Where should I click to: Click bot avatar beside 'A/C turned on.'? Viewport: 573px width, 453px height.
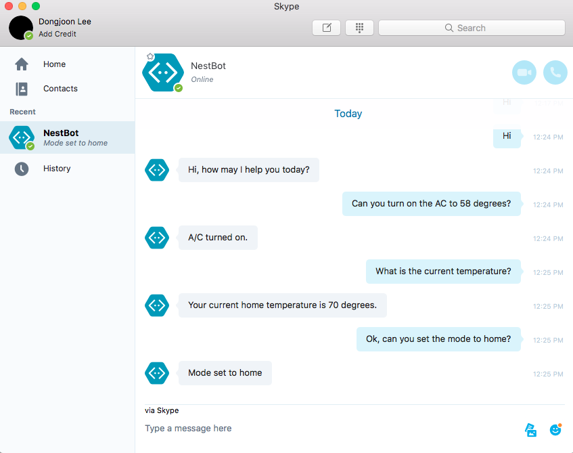(x=157, y=238)
